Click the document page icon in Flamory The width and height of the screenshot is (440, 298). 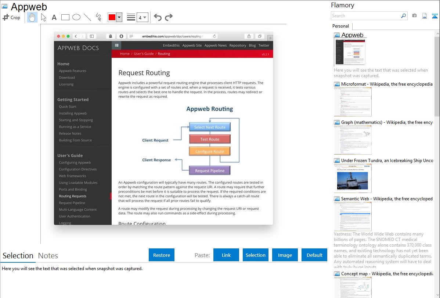click(425, 16)
